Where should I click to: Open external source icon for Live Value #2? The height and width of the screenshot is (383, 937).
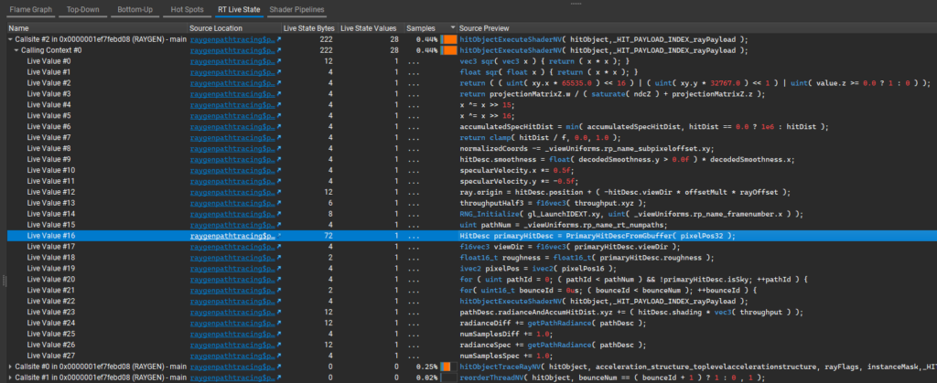[278, 83]
